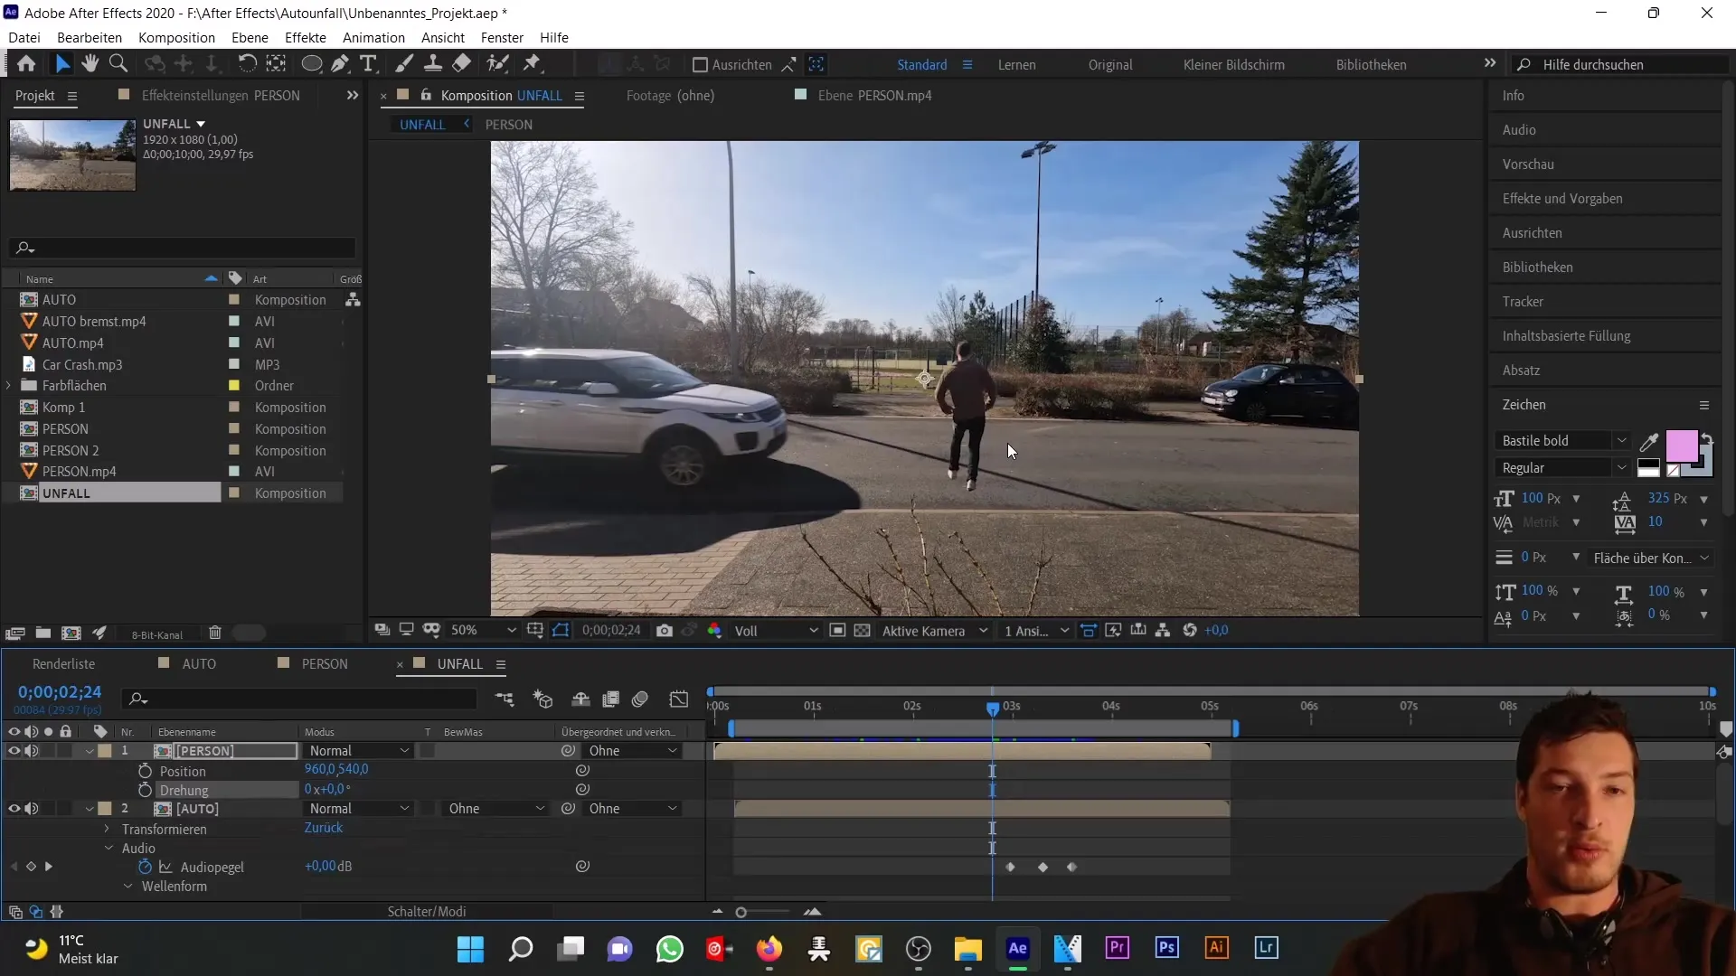Image resolution: width=1736 pixels, height=976 pixels.
Task: Toggle audio mute on AUTO layer
Action: [x=31, y=808]
